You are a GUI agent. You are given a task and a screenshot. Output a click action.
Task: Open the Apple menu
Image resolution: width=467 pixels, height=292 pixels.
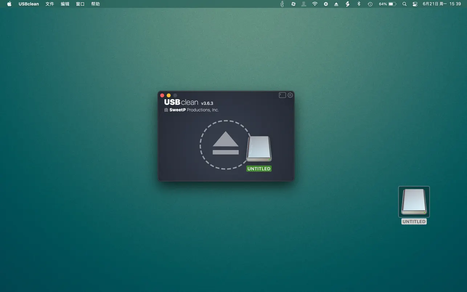9,4
